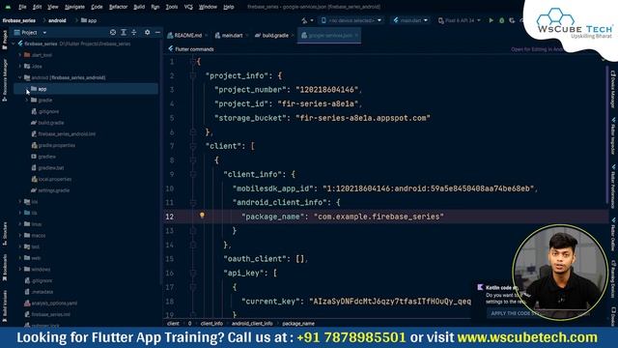Image resolution: width=618 pixels, height=348 pixels.
Task: Open the Navigate menu
Action: pyautogui.click(x=74, y=7)
